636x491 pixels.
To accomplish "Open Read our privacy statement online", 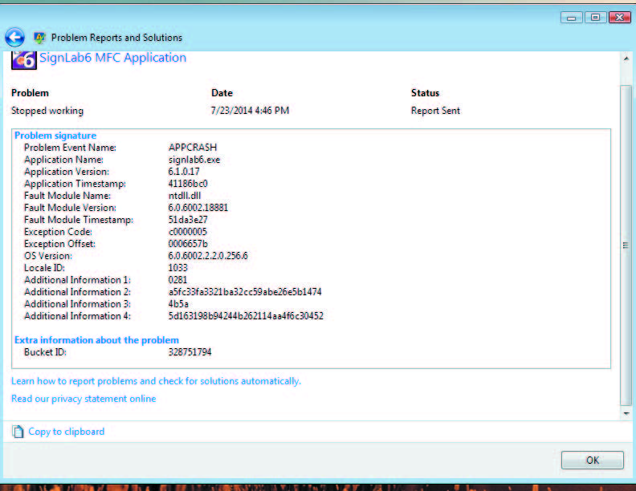I will tap(84, 399).
